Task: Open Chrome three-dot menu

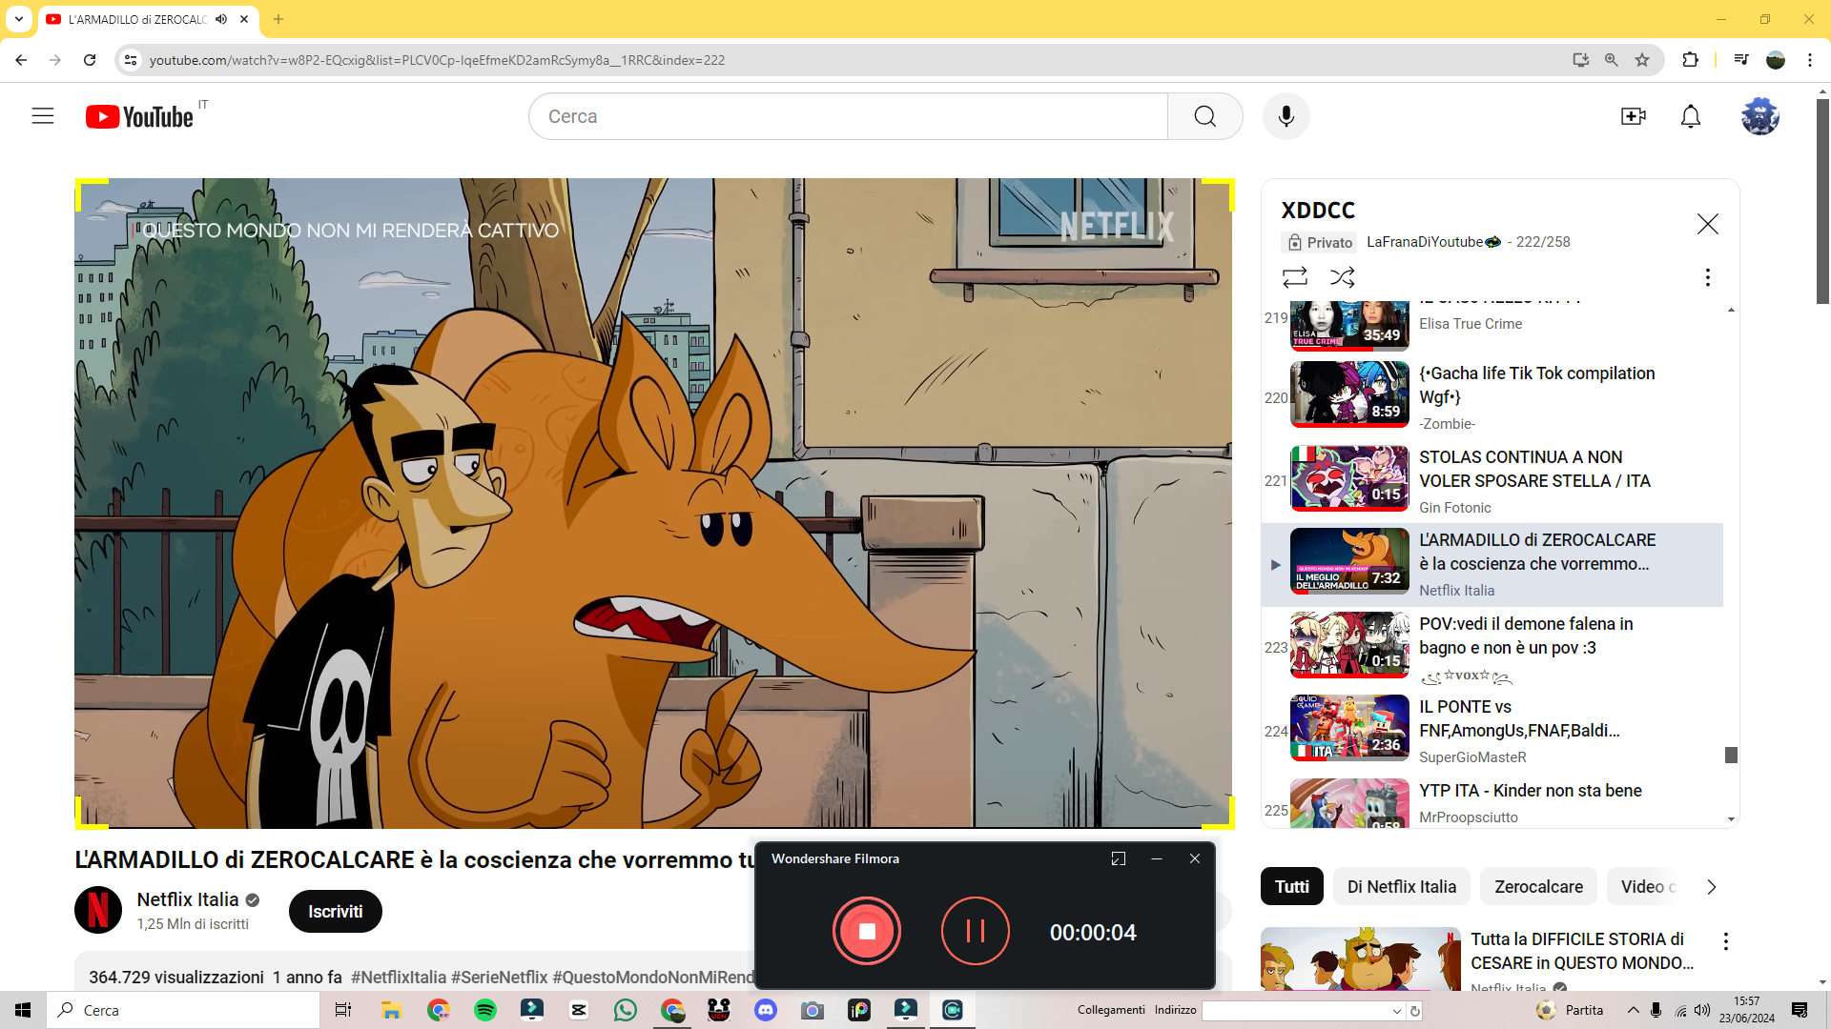Action: 1810,60
